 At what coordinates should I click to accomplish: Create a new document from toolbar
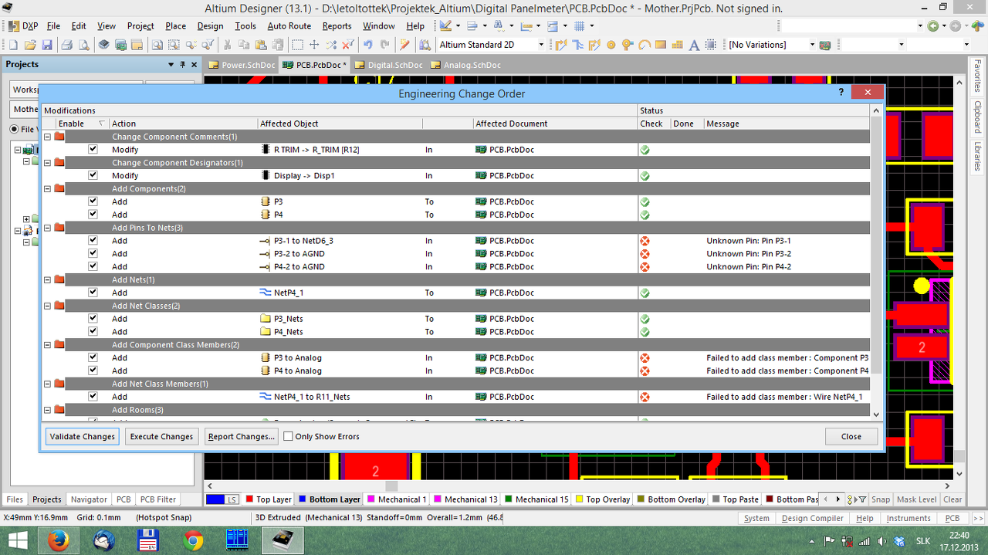(x=13, y=45)
